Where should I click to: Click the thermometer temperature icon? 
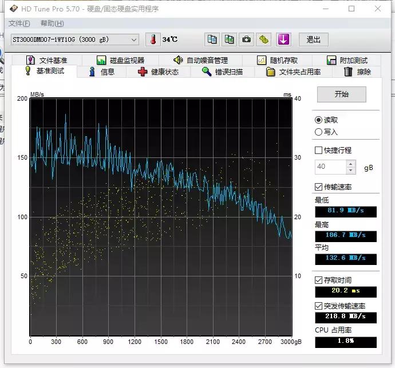153,39
